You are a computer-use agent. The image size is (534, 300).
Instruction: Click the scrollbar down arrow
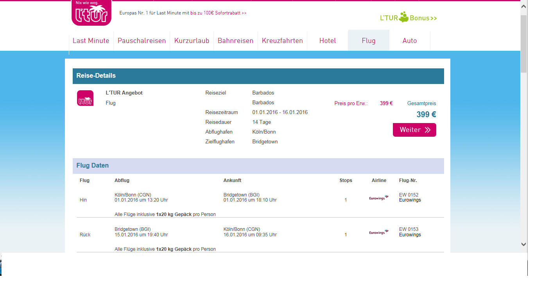[x=524, y=244]
